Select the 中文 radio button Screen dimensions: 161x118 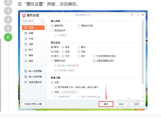(x=63, y=56)
